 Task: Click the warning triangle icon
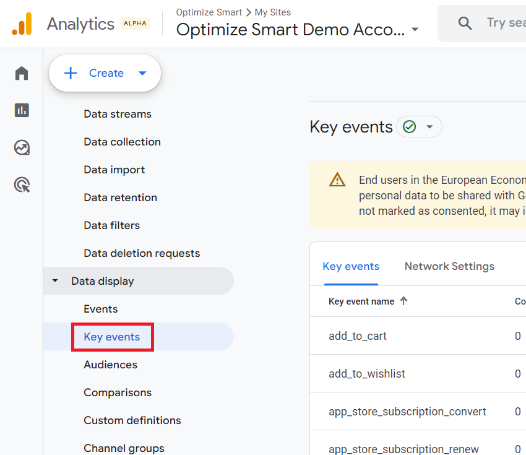(x=337, y=180)
